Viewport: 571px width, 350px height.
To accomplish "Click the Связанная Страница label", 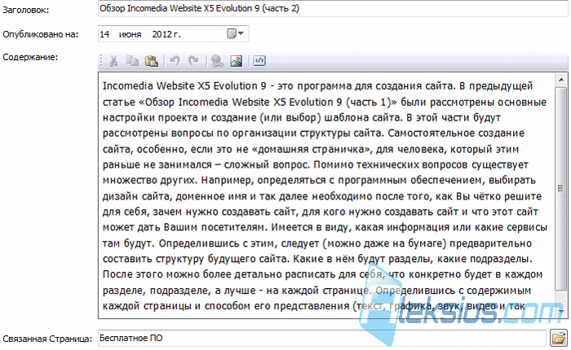I will click(47, 339).
